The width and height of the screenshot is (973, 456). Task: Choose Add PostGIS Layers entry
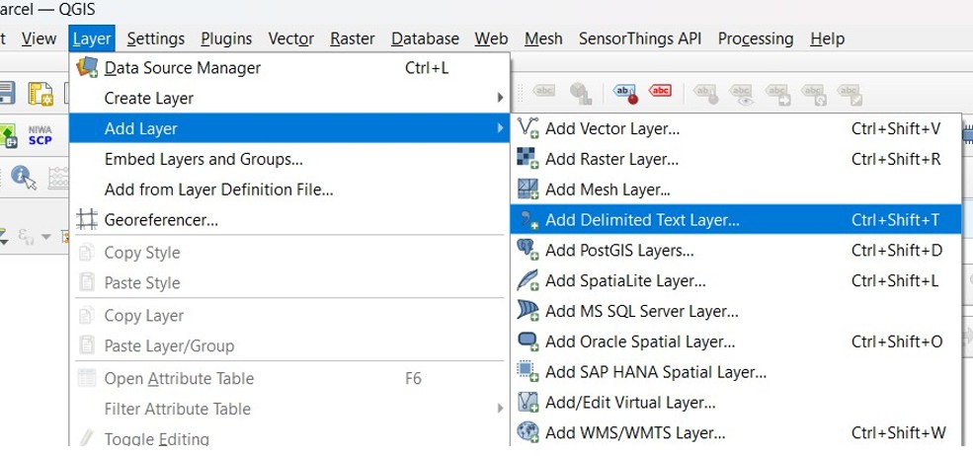tap(736, 250)
